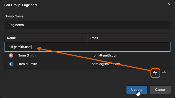The image size is (175, 98).
Task: Cancel editing the group
Action: (x=160, y=90)
